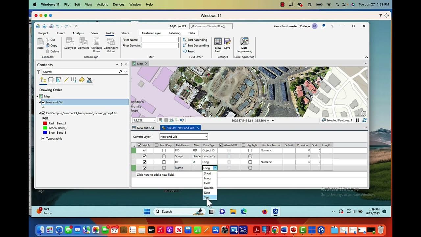The width and height of the screenshot is (421, 237).
Task: Click the Blue Band_3 color swatch
Action: point(45,133)
